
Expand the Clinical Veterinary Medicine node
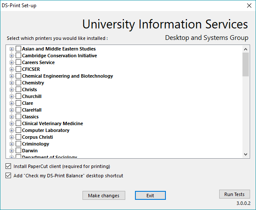[11, 124]
